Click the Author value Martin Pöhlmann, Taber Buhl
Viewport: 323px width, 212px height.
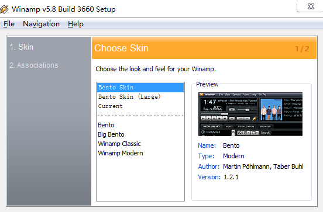pos(263,166)
